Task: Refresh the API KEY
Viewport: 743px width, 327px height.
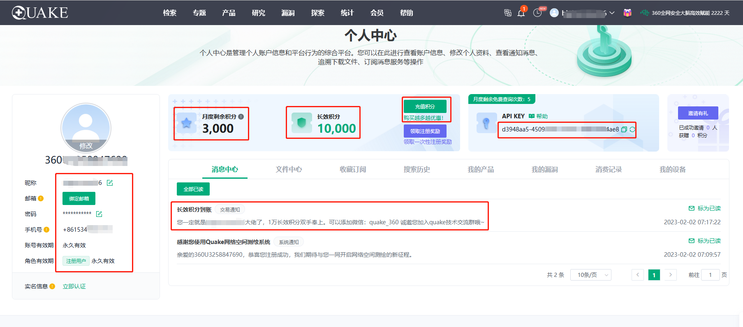Action: tap(632, 129)
